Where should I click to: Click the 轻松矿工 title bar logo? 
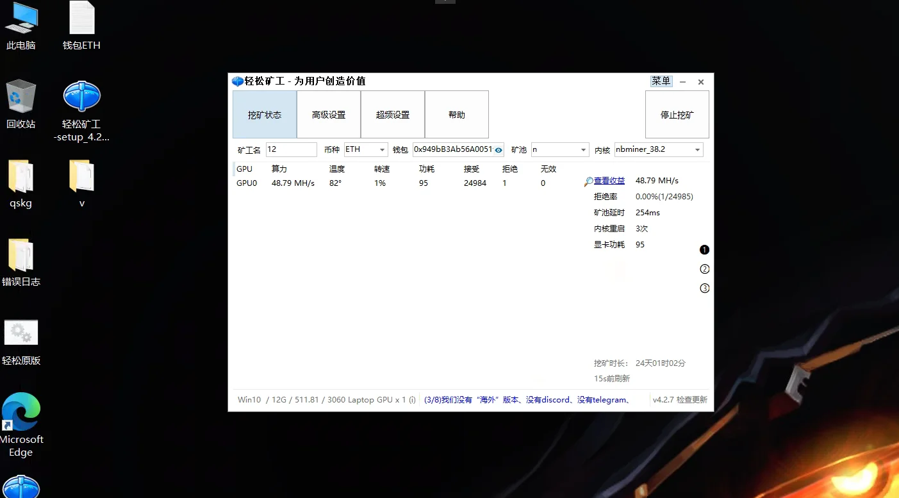tap(237, 81)
